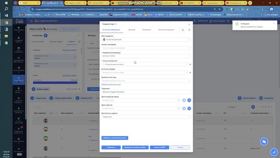The height and width of the screenshot is (158, 280).
Task: Click the signatory (Подписант) input field
Action: [146, 92]
